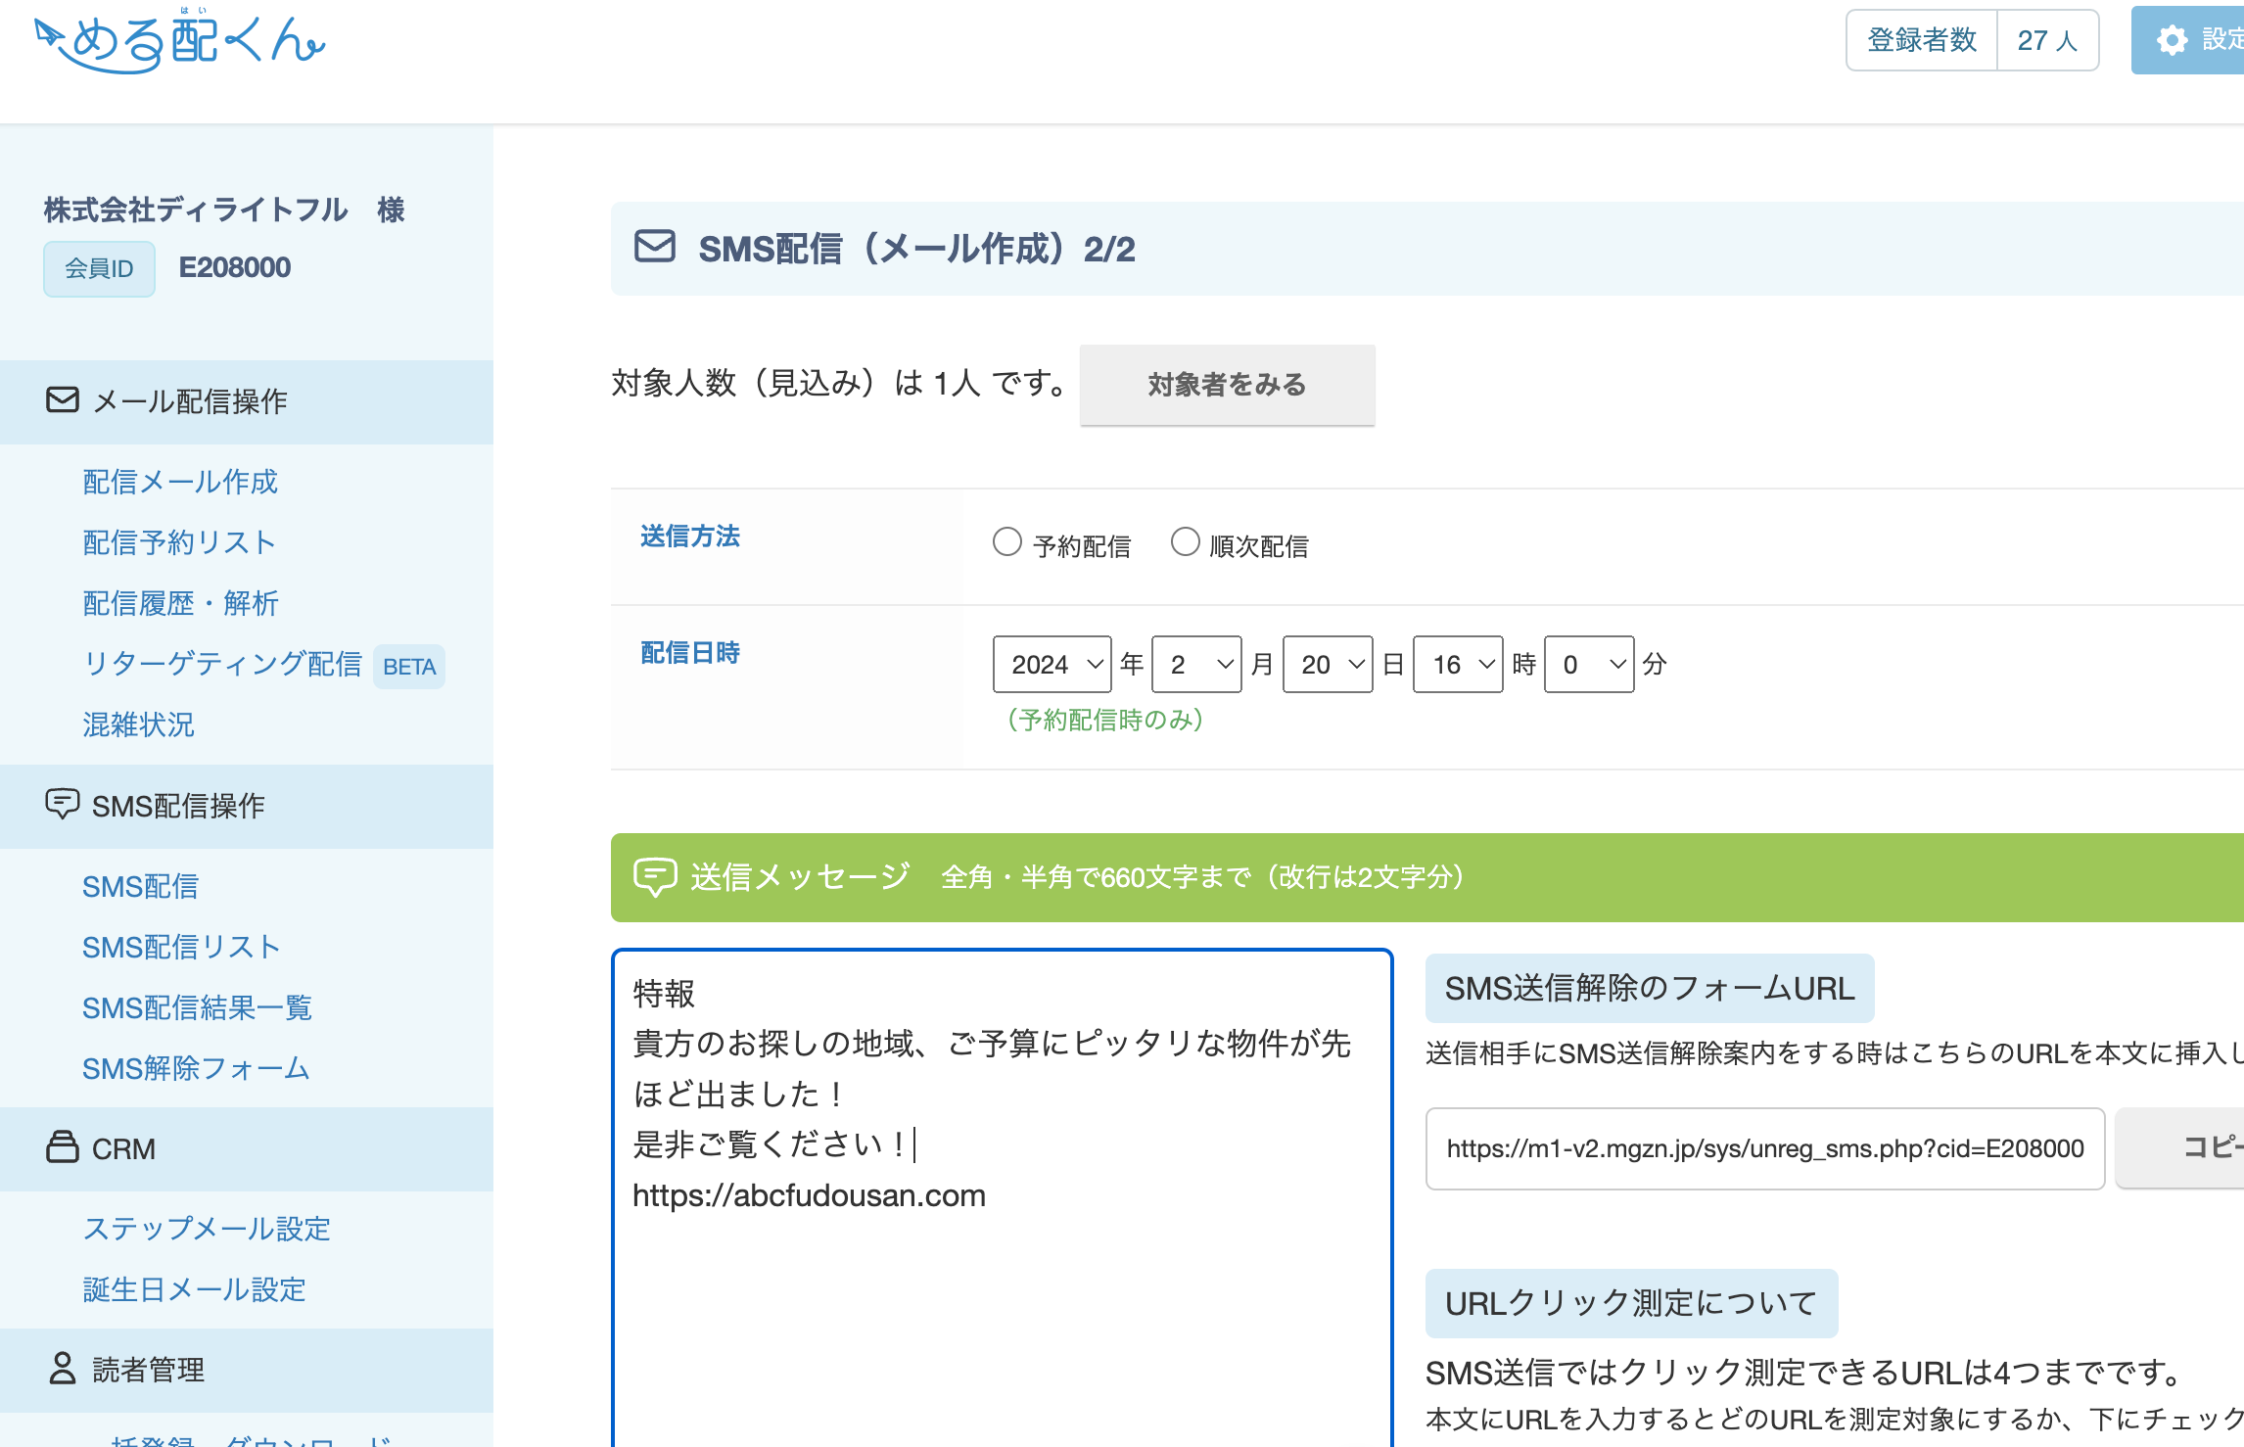Click person icon beside 読者管理
2244x1447 pixels.
coord(63,1369)
